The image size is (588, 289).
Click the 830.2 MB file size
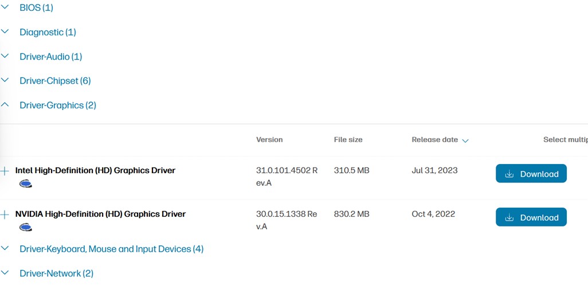[x=351, y=214]
